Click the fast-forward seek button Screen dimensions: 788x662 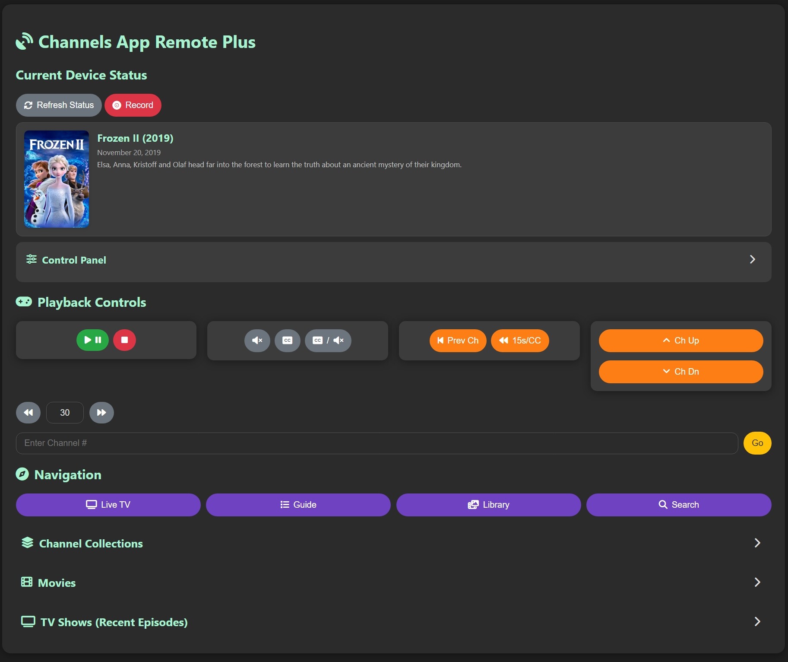click(x=101, y=413)
